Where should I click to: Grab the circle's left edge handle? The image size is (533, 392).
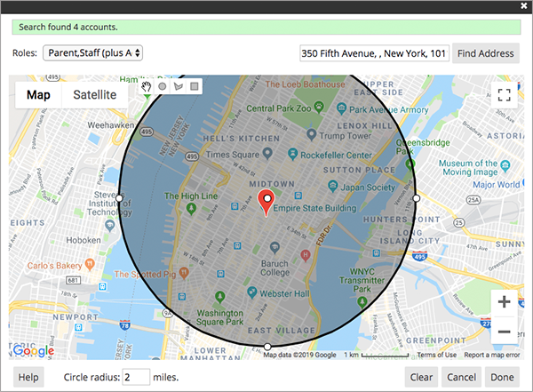pyautogui.click(x=119, y=198)
